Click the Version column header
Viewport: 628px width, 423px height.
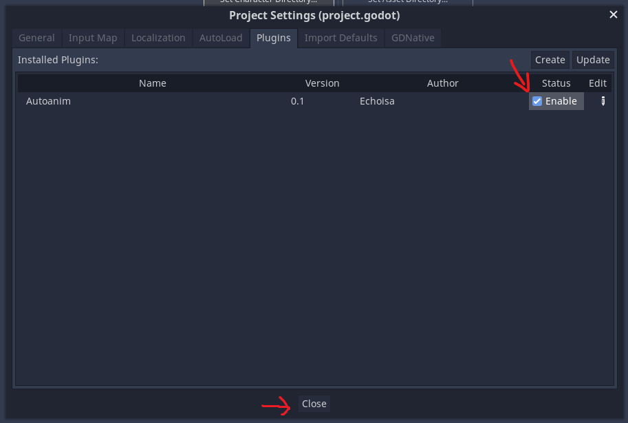point(322,83)
